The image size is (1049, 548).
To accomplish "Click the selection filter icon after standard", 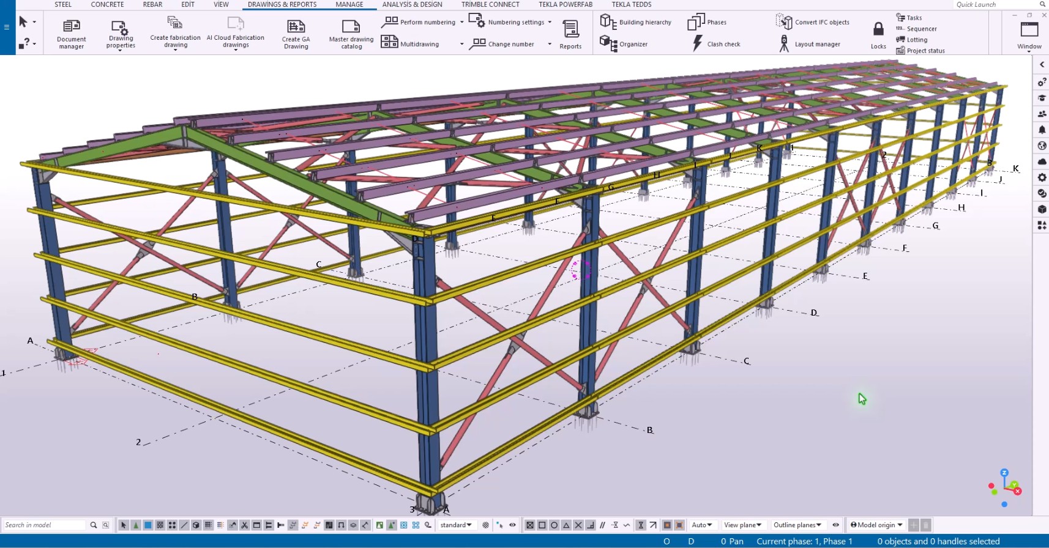I will click(485, 525).
